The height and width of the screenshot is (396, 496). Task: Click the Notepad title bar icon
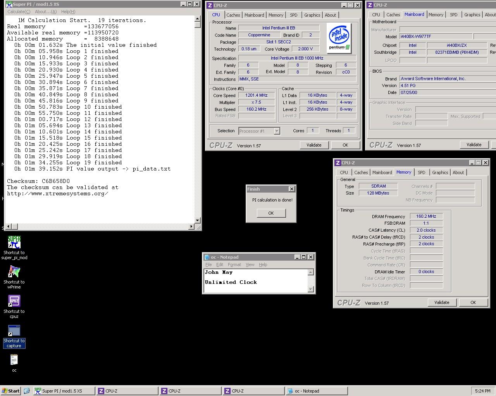[x=207, y=257]
